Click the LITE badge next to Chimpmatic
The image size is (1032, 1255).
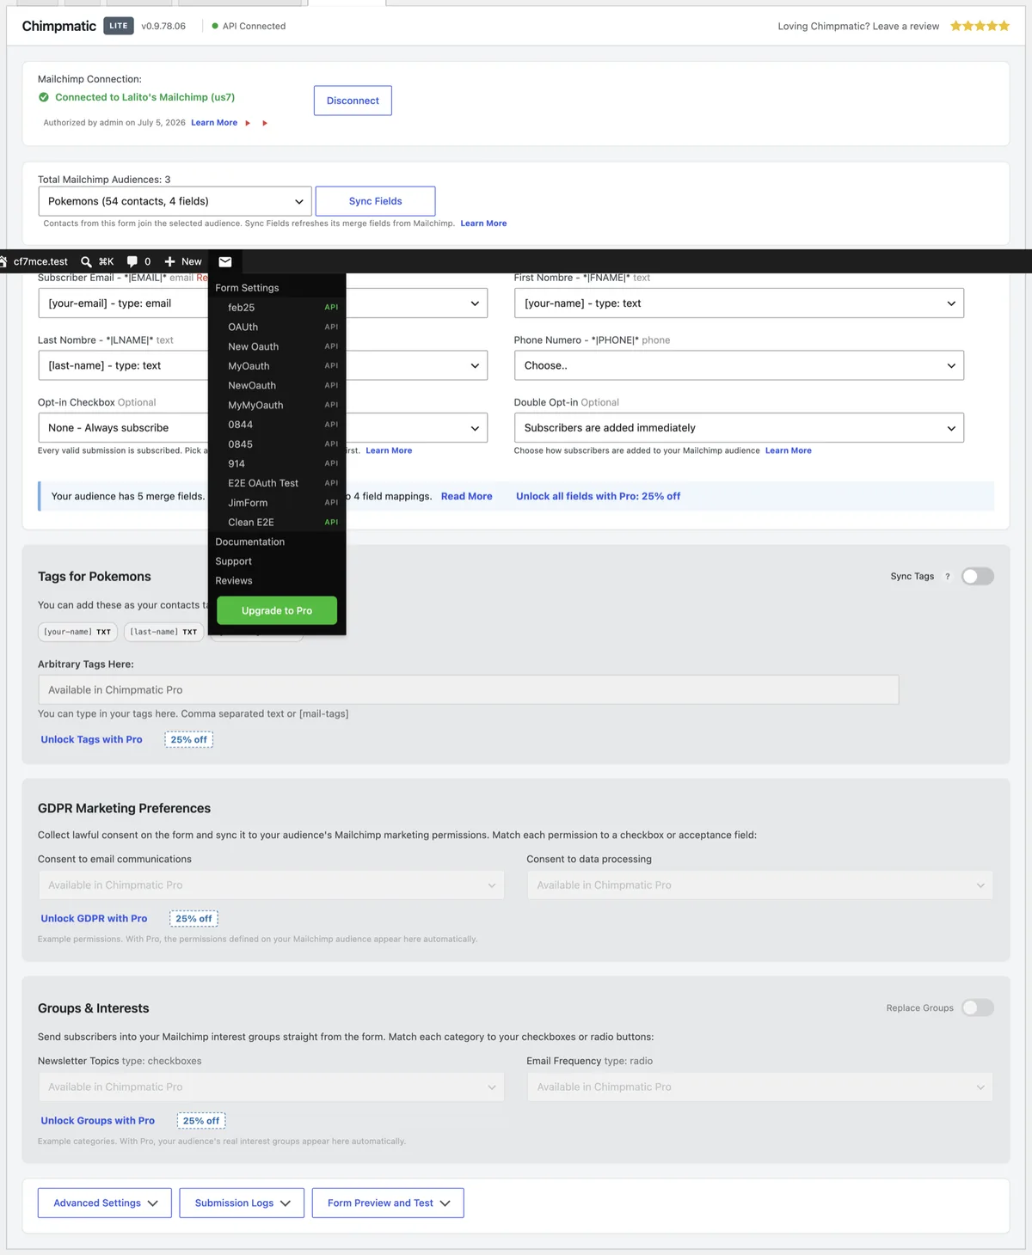[x=119, y=26]
